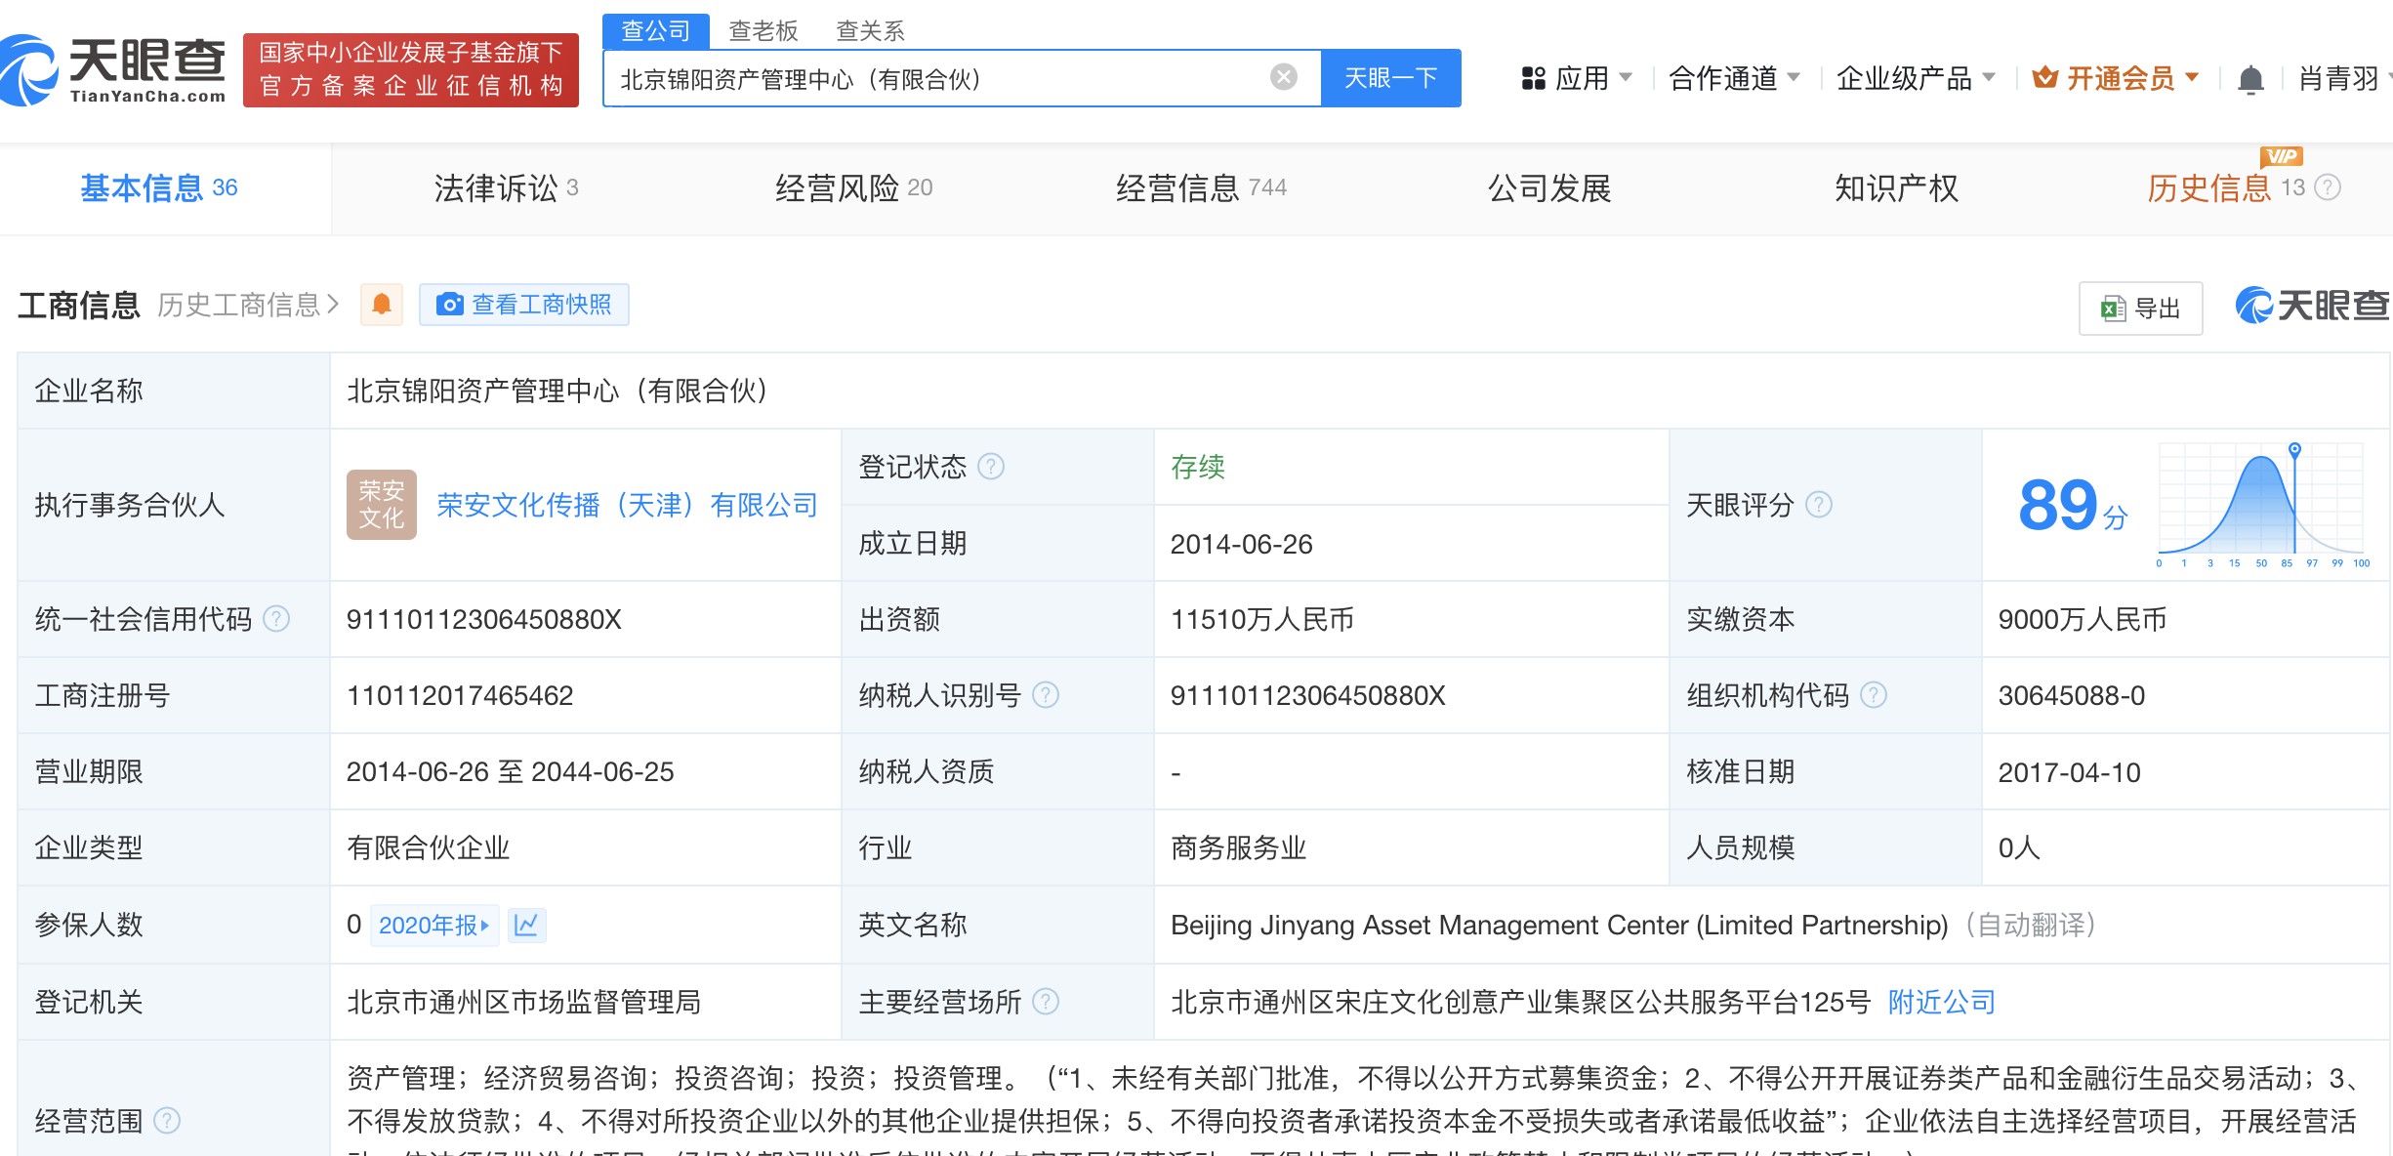
Task: Click the VIP crown membership icon
Action: (x=2045, y=78)
